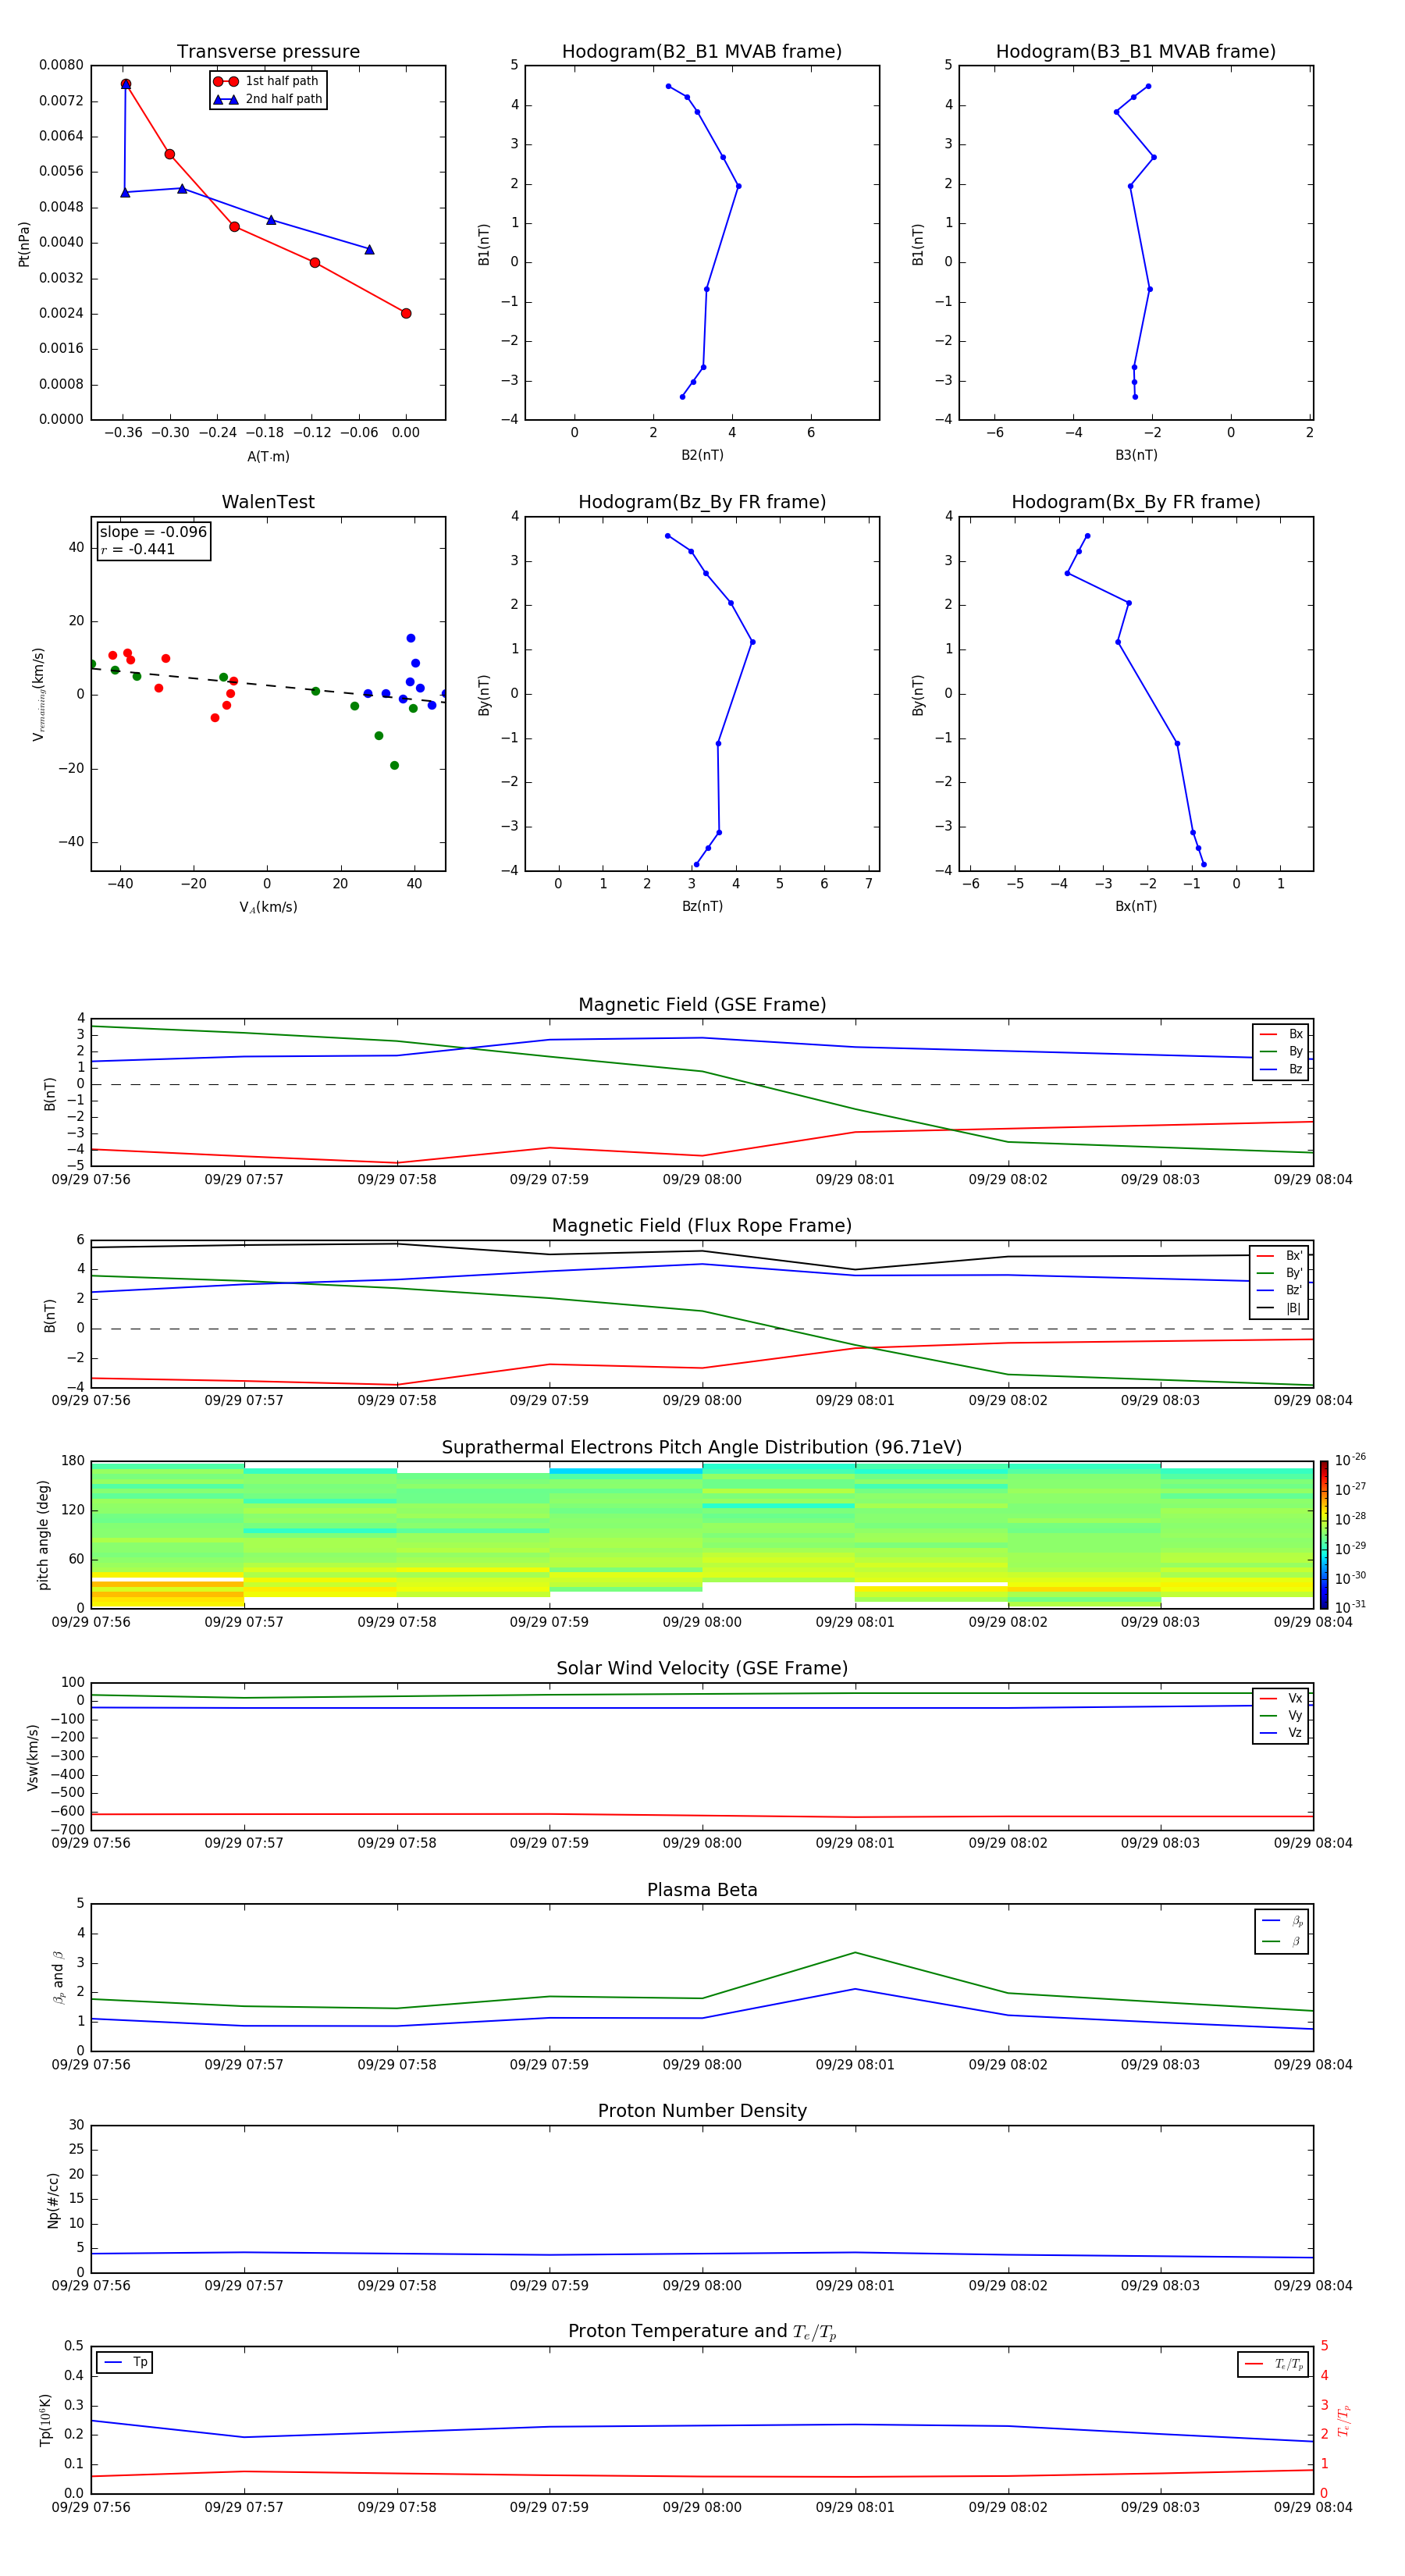Screen dimensions: 1405x2576
Task: Select the rightmost red circle in the Transverse pressure plot
Action: [x=406, y=313]
